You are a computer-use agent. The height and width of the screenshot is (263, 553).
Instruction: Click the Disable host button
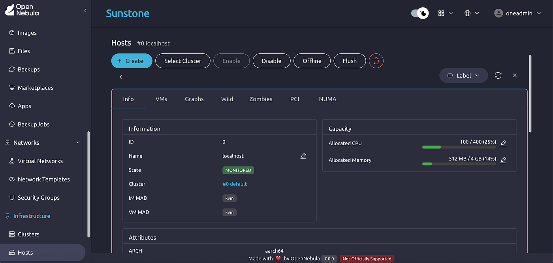tap(271, 61)
